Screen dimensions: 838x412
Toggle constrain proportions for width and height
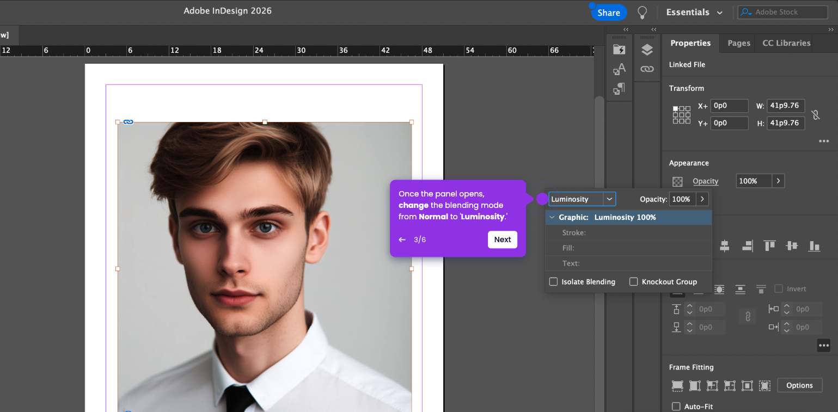tap(815, 114)
